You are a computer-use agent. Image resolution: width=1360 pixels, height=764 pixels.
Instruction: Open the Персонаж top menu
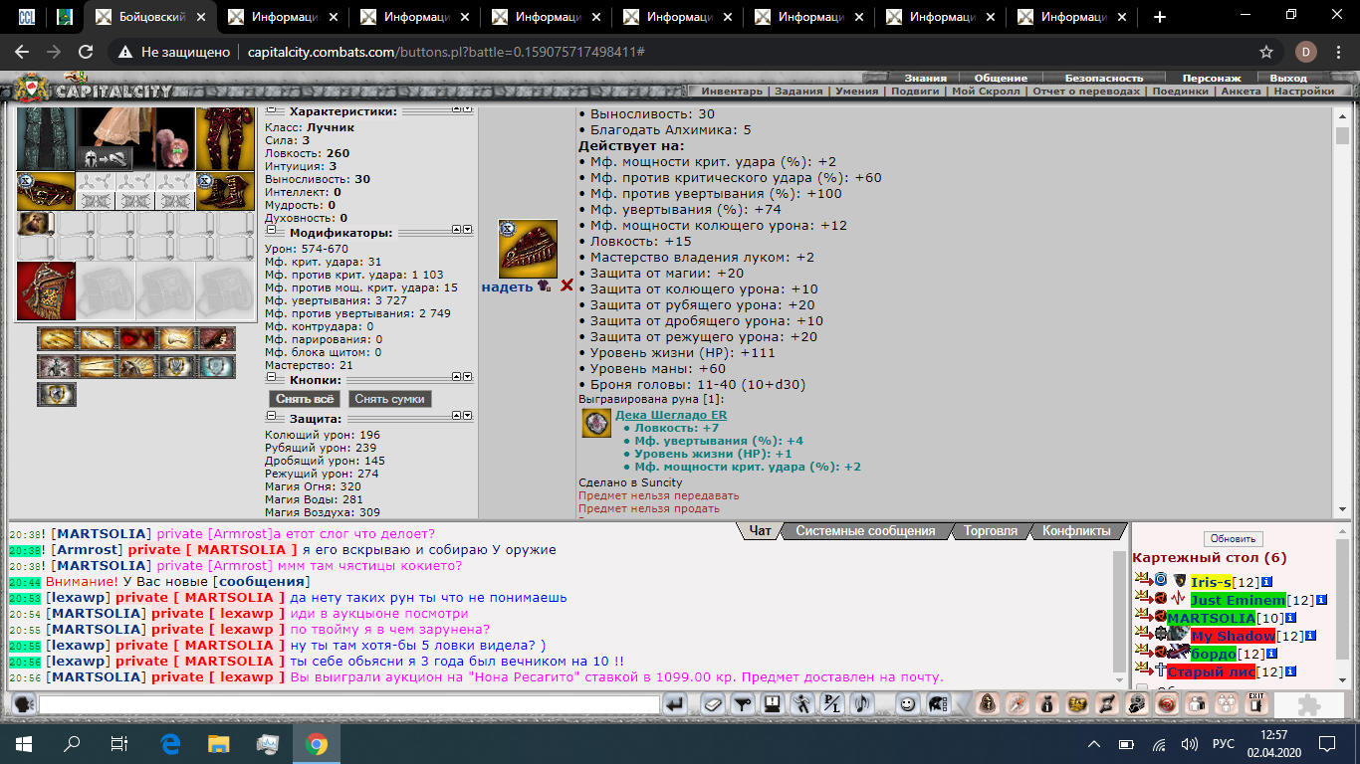(x=1212, y=78)
